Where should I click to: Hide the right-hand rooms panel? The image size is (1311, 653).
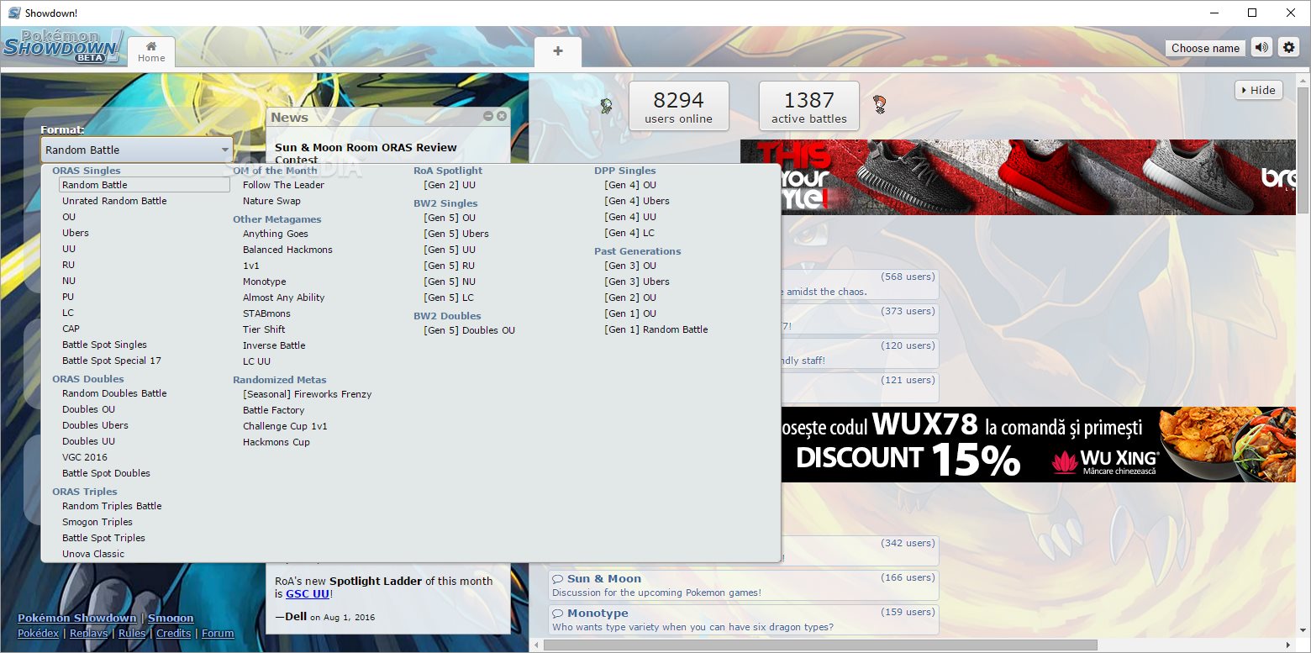1258,90
